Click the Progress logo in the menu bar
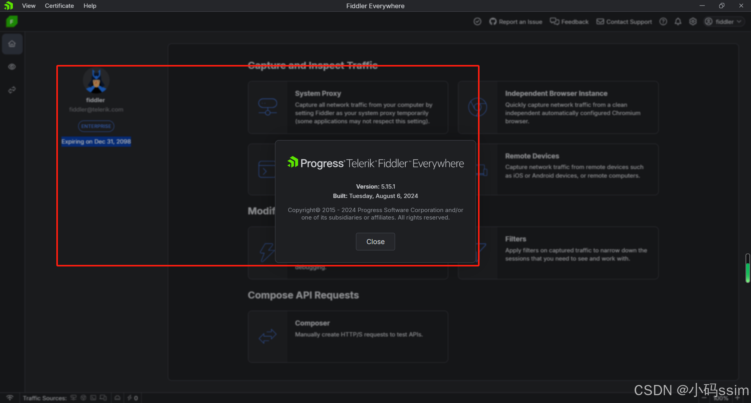The height and width of the screenshot is (403, 751). tap(9, 6)
